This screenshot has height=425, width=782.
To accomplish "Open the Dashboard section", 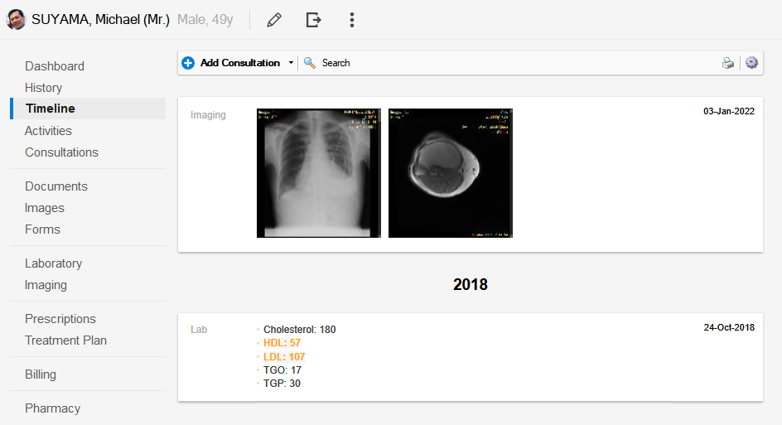I will pyautogui.click(x=55, y=66).
